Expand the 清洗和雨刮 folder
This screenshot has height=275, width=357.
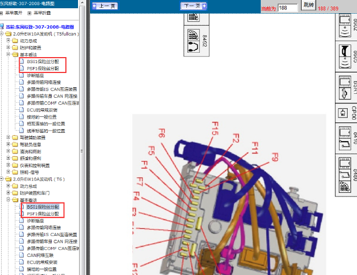[8, 151]
